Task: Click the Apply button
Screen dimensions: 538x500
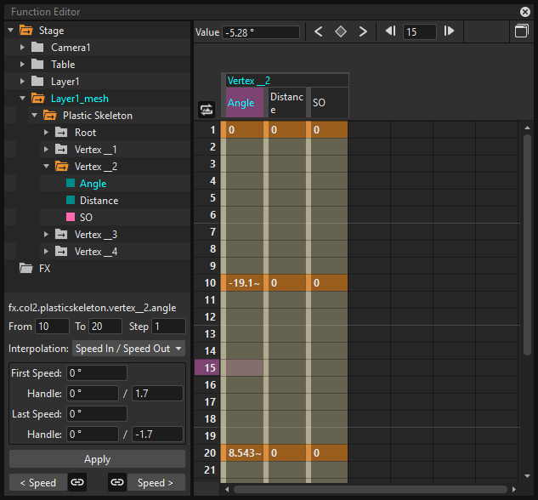Action: coord(97,459)
